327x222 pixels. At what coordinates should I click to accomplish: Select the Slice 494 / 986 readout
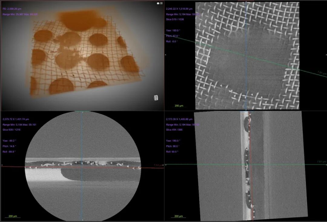point(174,130)
